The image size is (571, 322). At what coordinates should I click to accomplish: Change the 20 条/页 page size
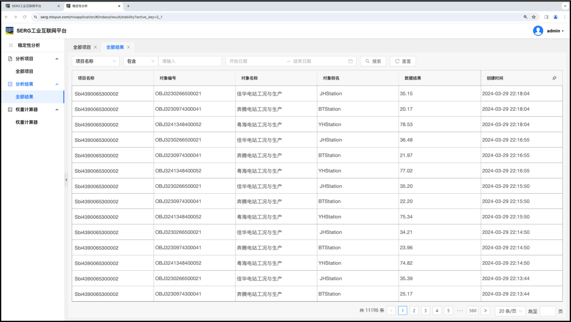[x=510, y=311]
